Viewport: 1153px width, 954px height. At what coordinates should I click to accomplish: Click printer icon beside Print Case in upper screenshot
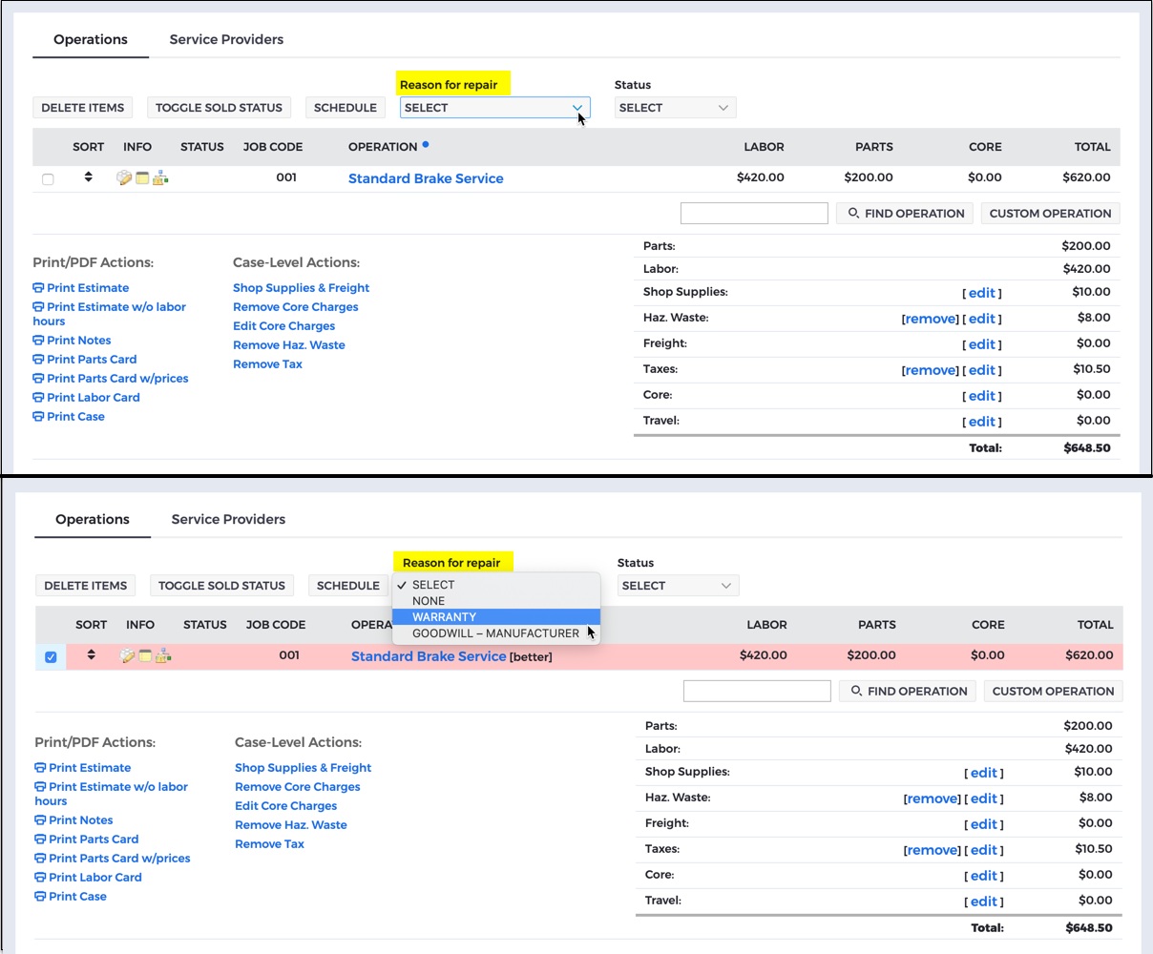tap(38, 417)
